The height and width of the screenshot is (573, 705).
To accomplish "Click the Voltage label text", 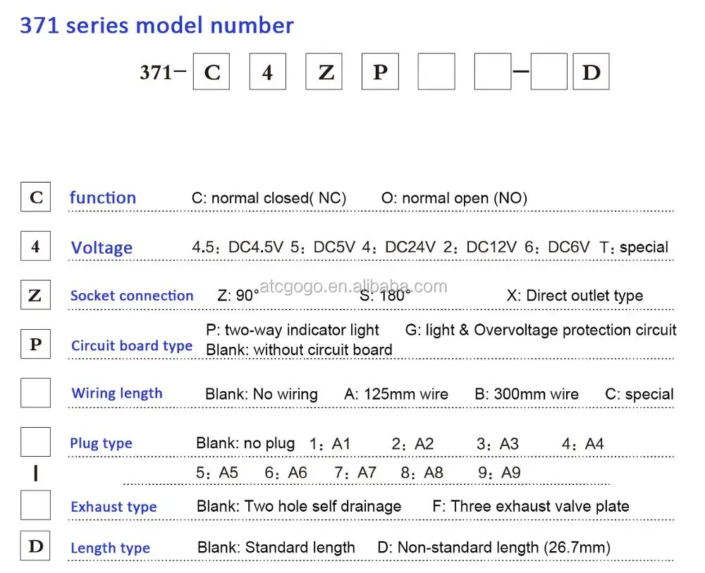I will [102, 248].
